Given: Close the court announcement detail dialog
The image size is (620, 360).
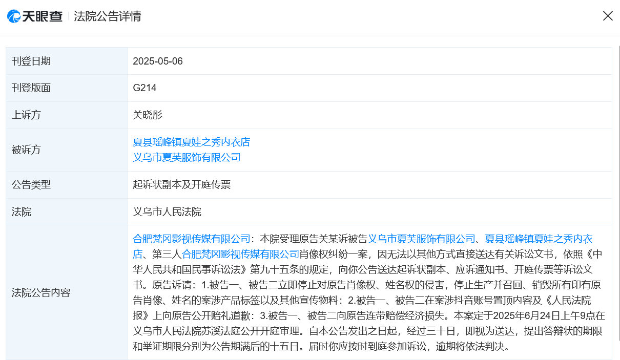Looking at the screenshot, I should click(608, 16).
